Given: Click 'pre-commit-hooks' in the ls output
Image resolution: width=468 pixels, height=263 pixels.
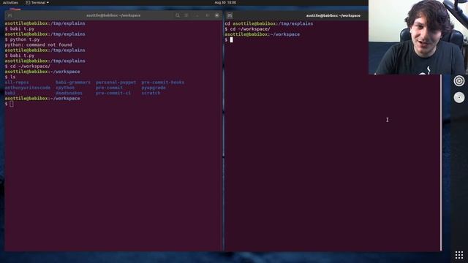Looking at the screenshot, I should pos(162,83).
